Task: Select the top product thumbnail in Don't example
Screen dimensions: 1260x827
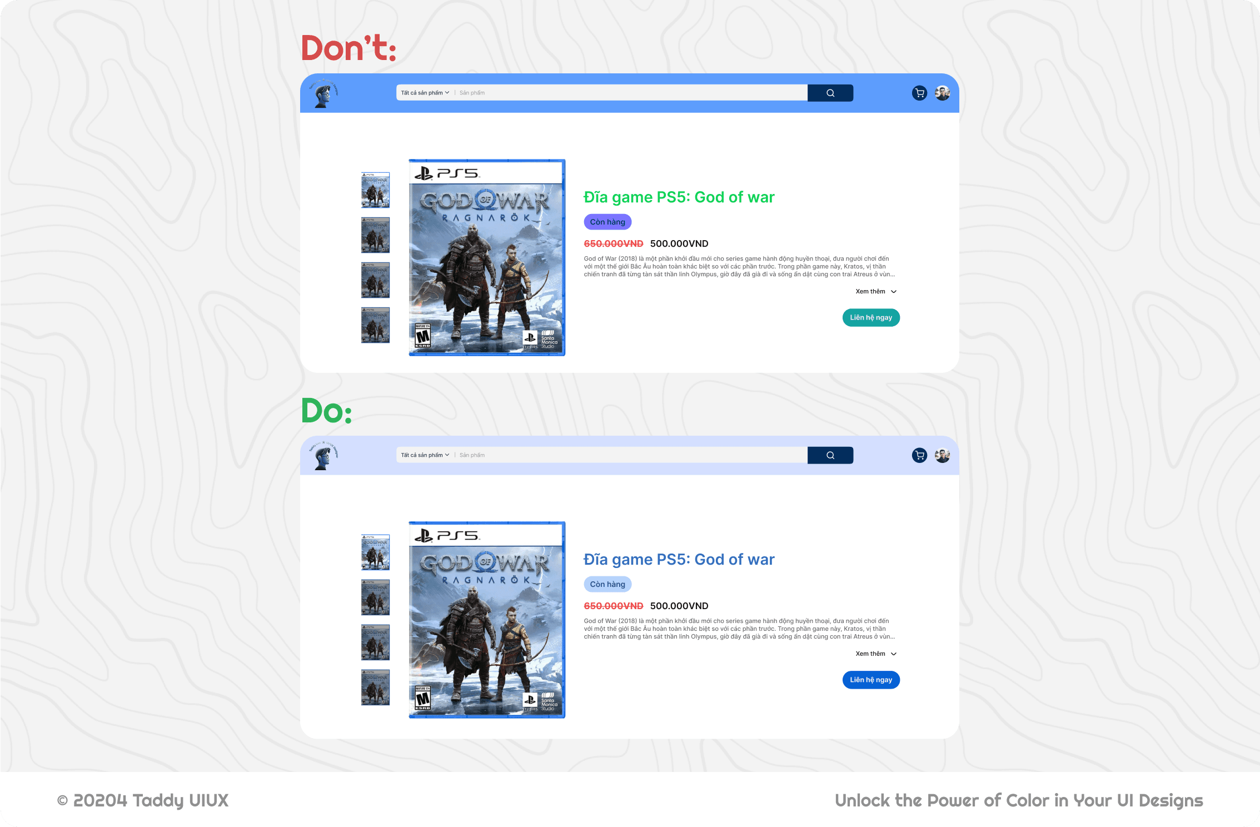Action: pos(375,190)
